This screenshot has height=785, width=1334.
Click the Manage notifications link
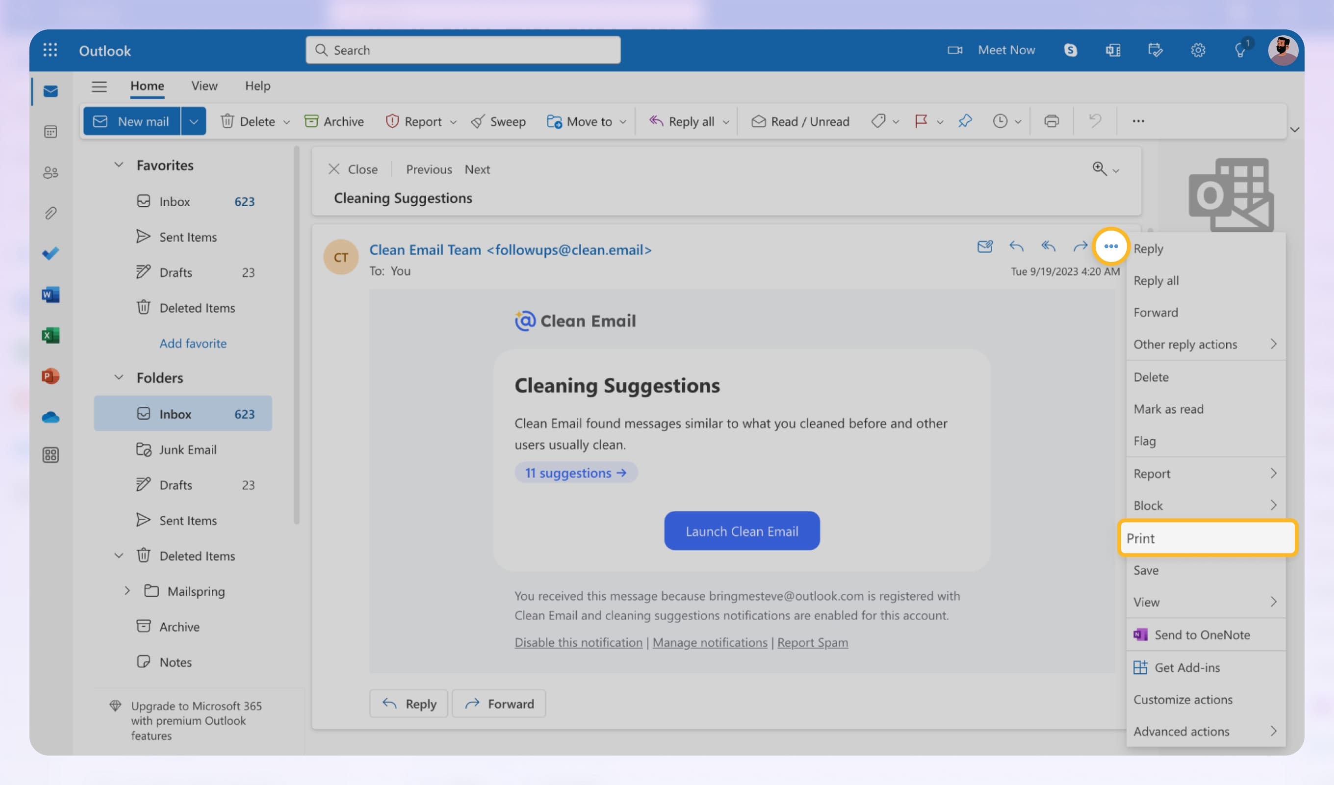[x=709, y=643]
